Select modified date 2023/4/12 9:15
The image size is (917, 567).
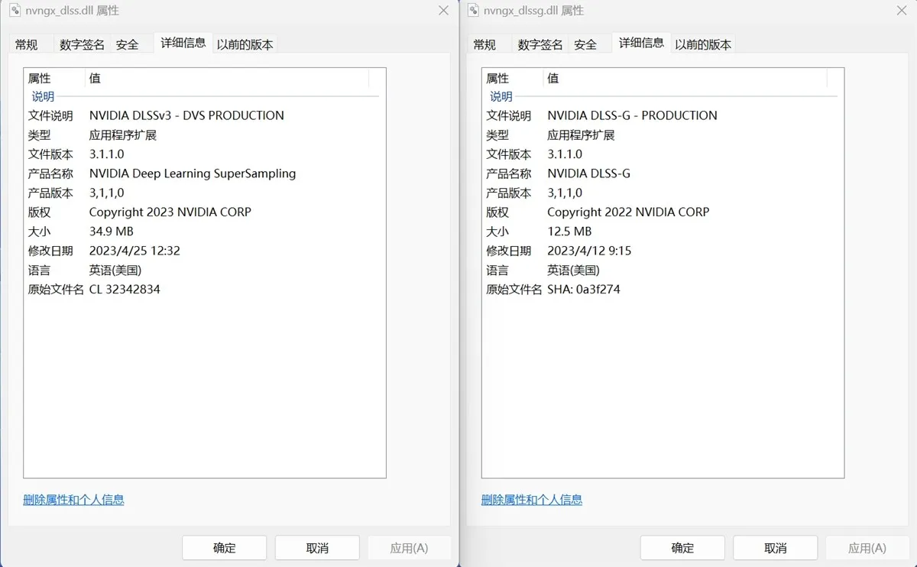tap(589, 251)
